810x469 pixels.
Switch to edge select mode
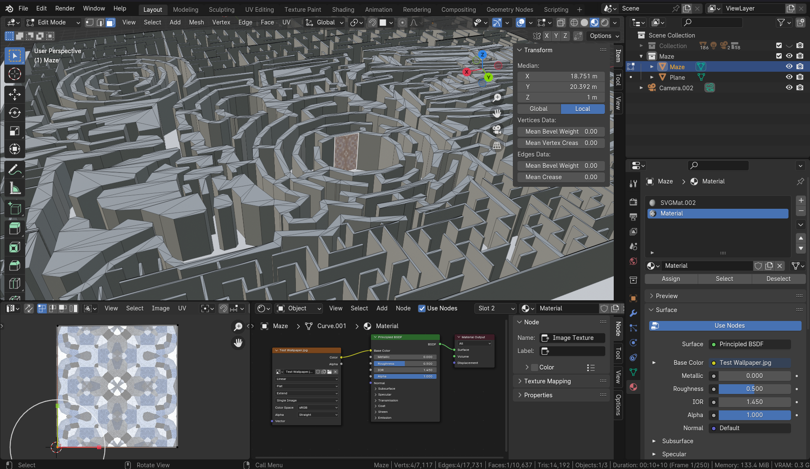coord(100,22)
